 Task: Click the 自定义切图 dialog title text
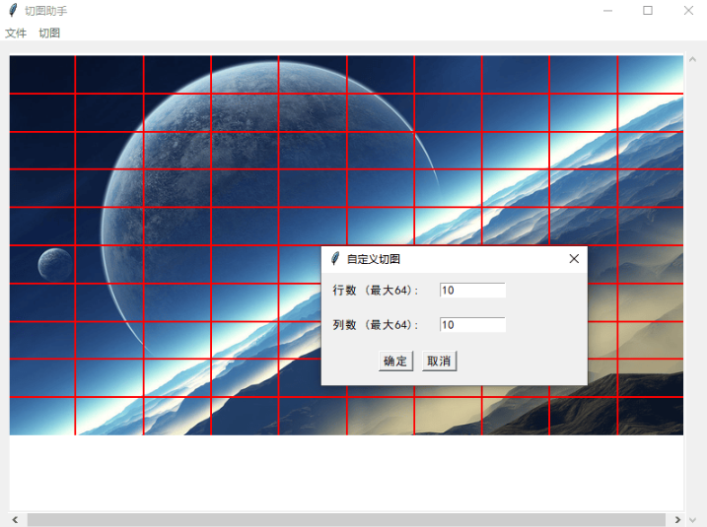[x=374, y=259]
